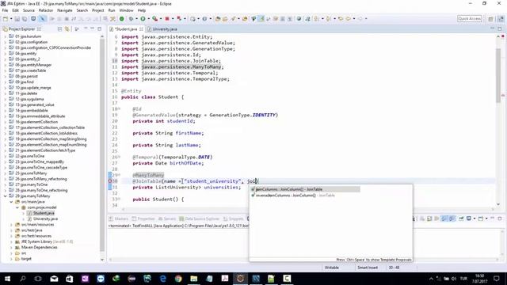Open the Run button dropdown arrow
Viewport: 507px width, 285px height.
coord(148,19)
